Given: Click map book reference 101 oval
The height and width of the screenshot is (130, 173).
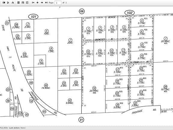Looking at the screenshot, I should [x=33, y=17].
